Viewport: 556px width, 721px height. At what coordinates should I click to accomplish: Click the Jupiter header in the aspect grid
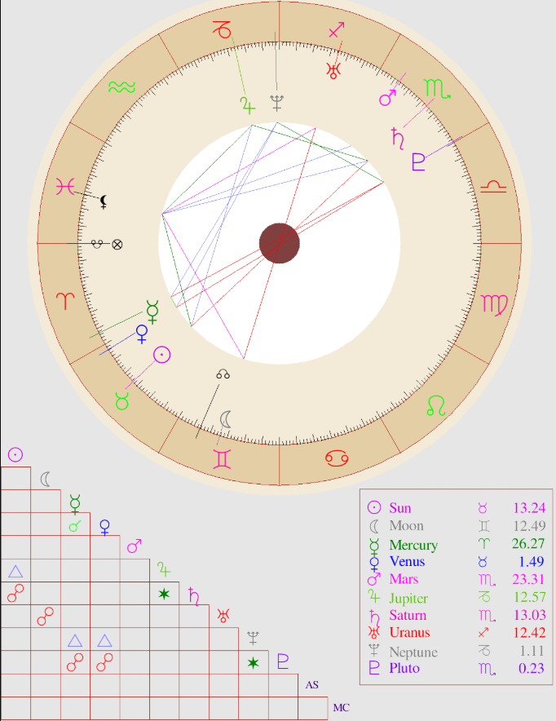tap(164, 569)
